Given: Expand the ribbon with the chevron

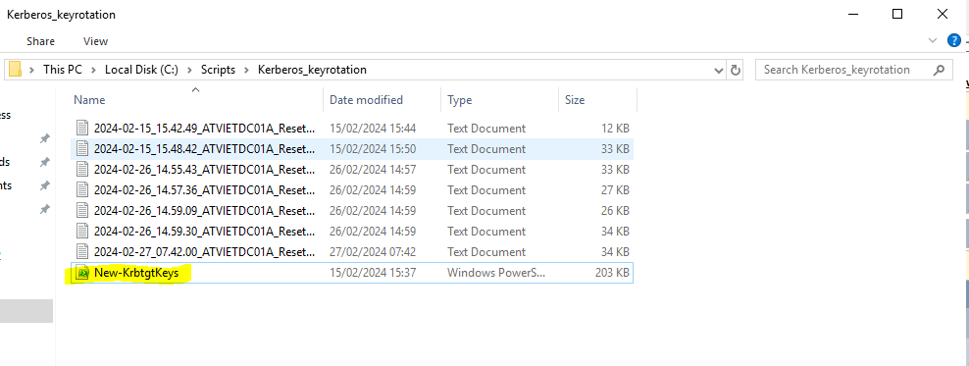Looking at the screenshot, I should 933,41.
